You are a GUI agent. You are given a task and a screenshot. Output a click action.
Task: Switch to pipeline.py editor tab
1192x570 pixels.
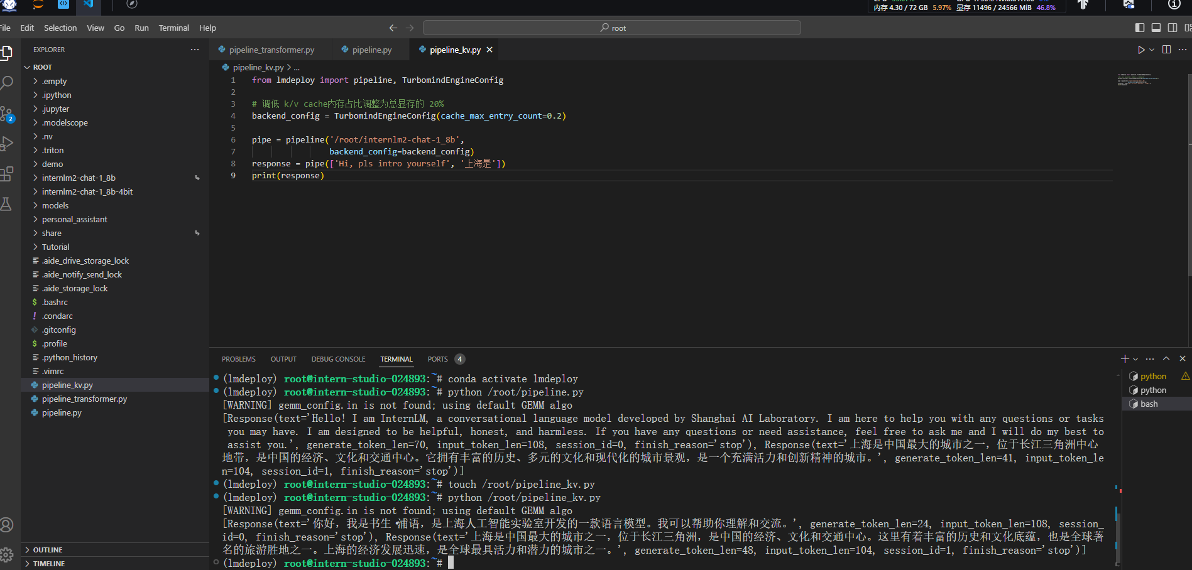372,50
